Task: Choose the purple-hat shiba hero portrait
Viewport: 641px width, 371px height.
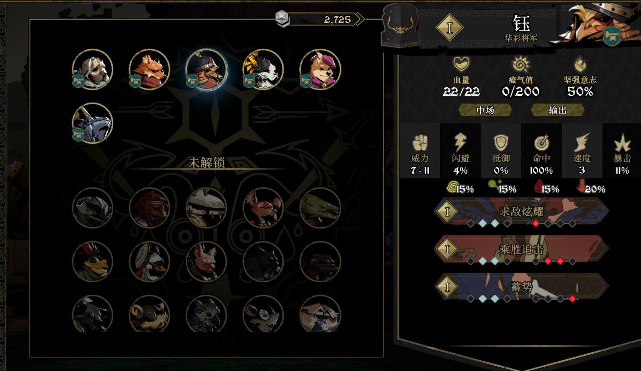Action: (320, 69)
